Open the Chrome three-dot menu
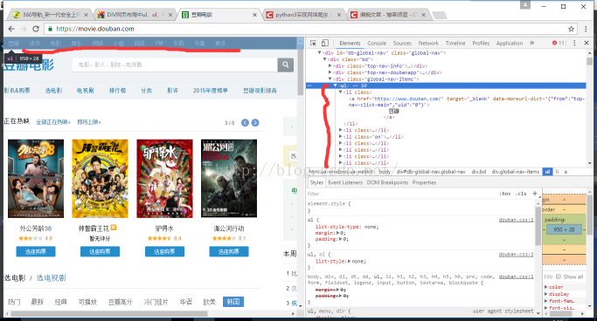The image size is (597, 321). [586, 29]
